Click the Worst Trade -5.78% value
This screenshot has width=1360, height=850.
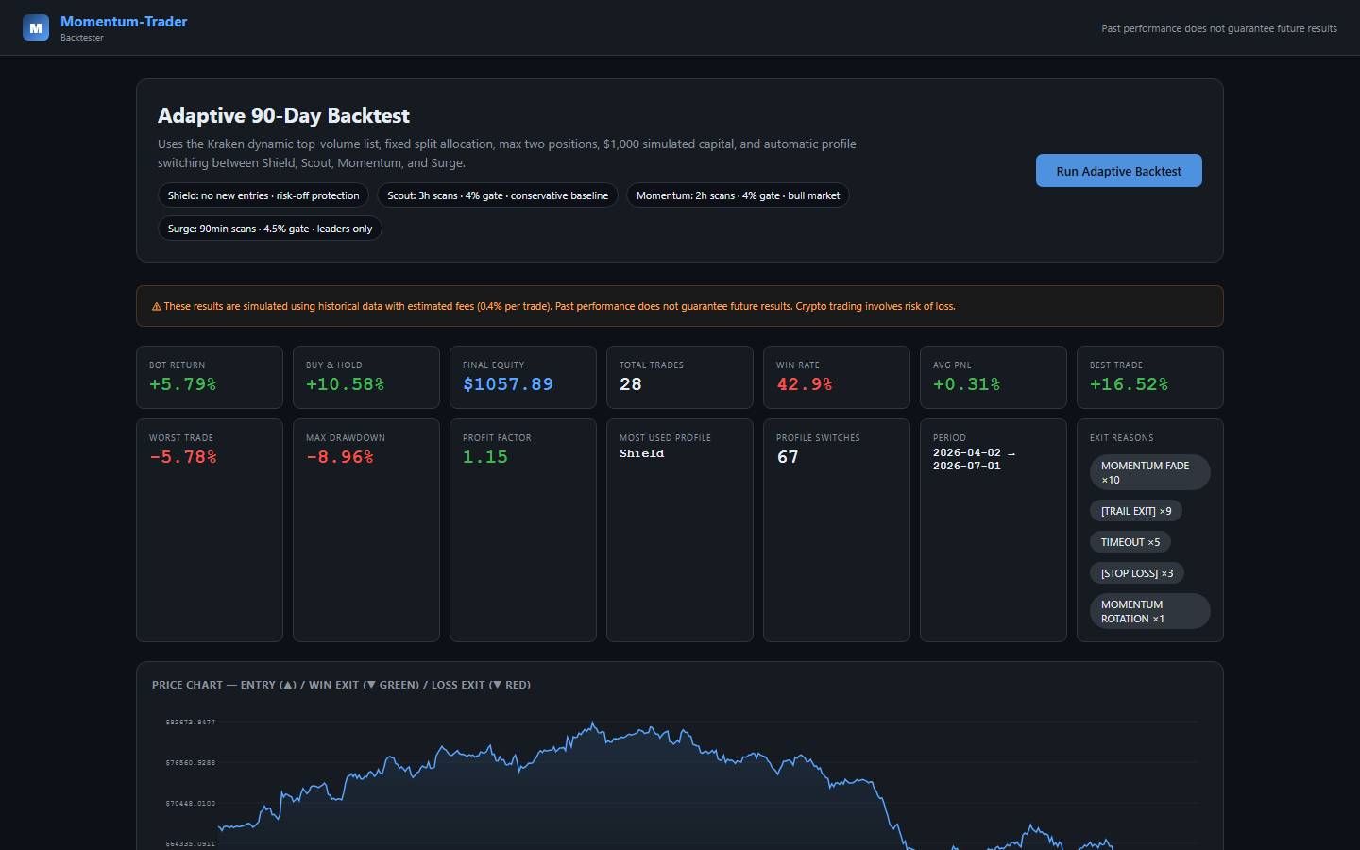[x=183, y=457]
